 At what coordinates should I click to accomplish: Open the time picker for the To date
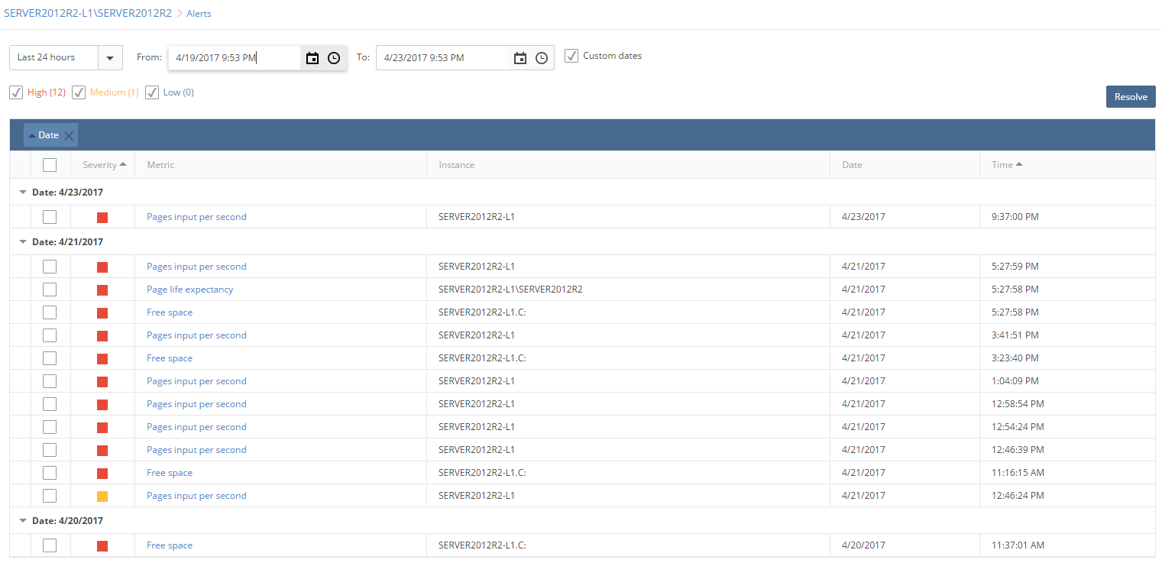pyautogui.click(x=542, y=57)
